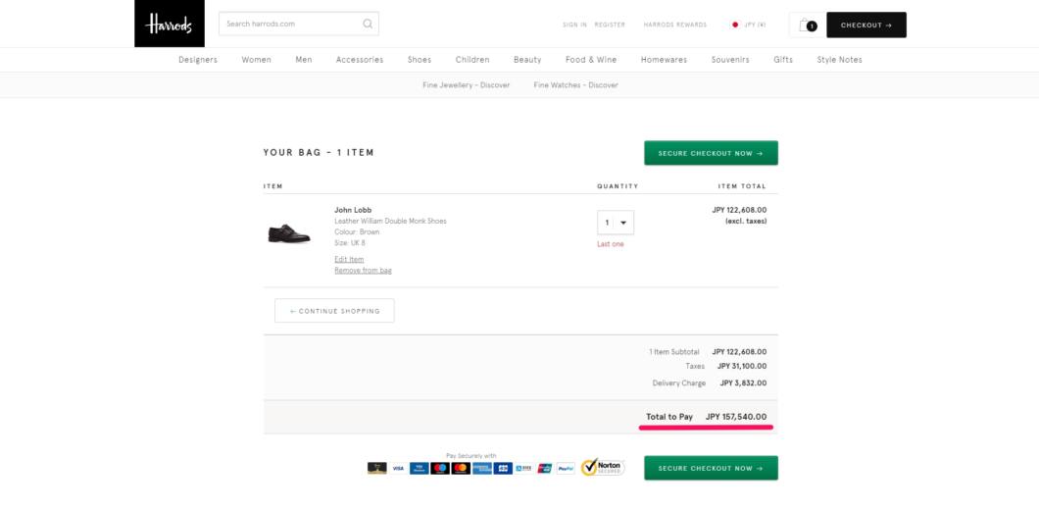The width and height of the screenshot is (1039, 510).
Task: Click Total to Pay amount JPY 157,540.00
Action: point(736,417)
